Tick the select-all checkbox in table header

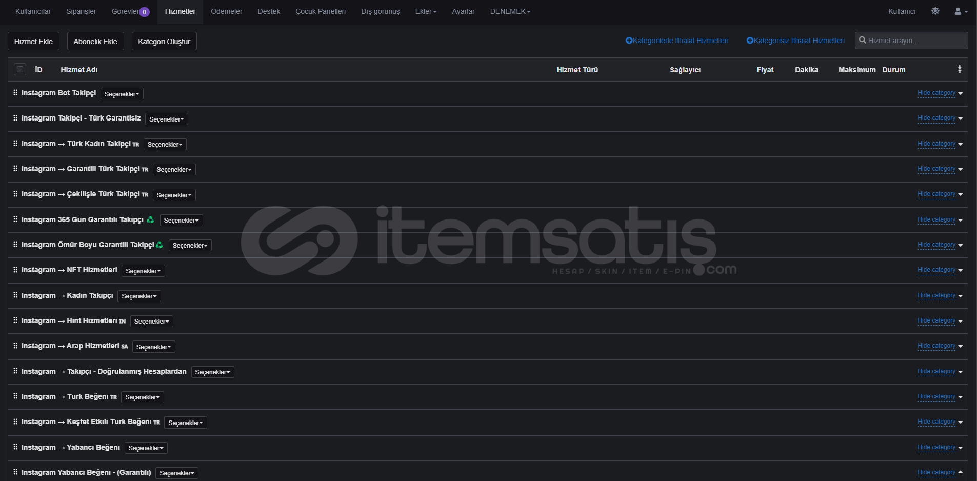click(x=20, y=69)
